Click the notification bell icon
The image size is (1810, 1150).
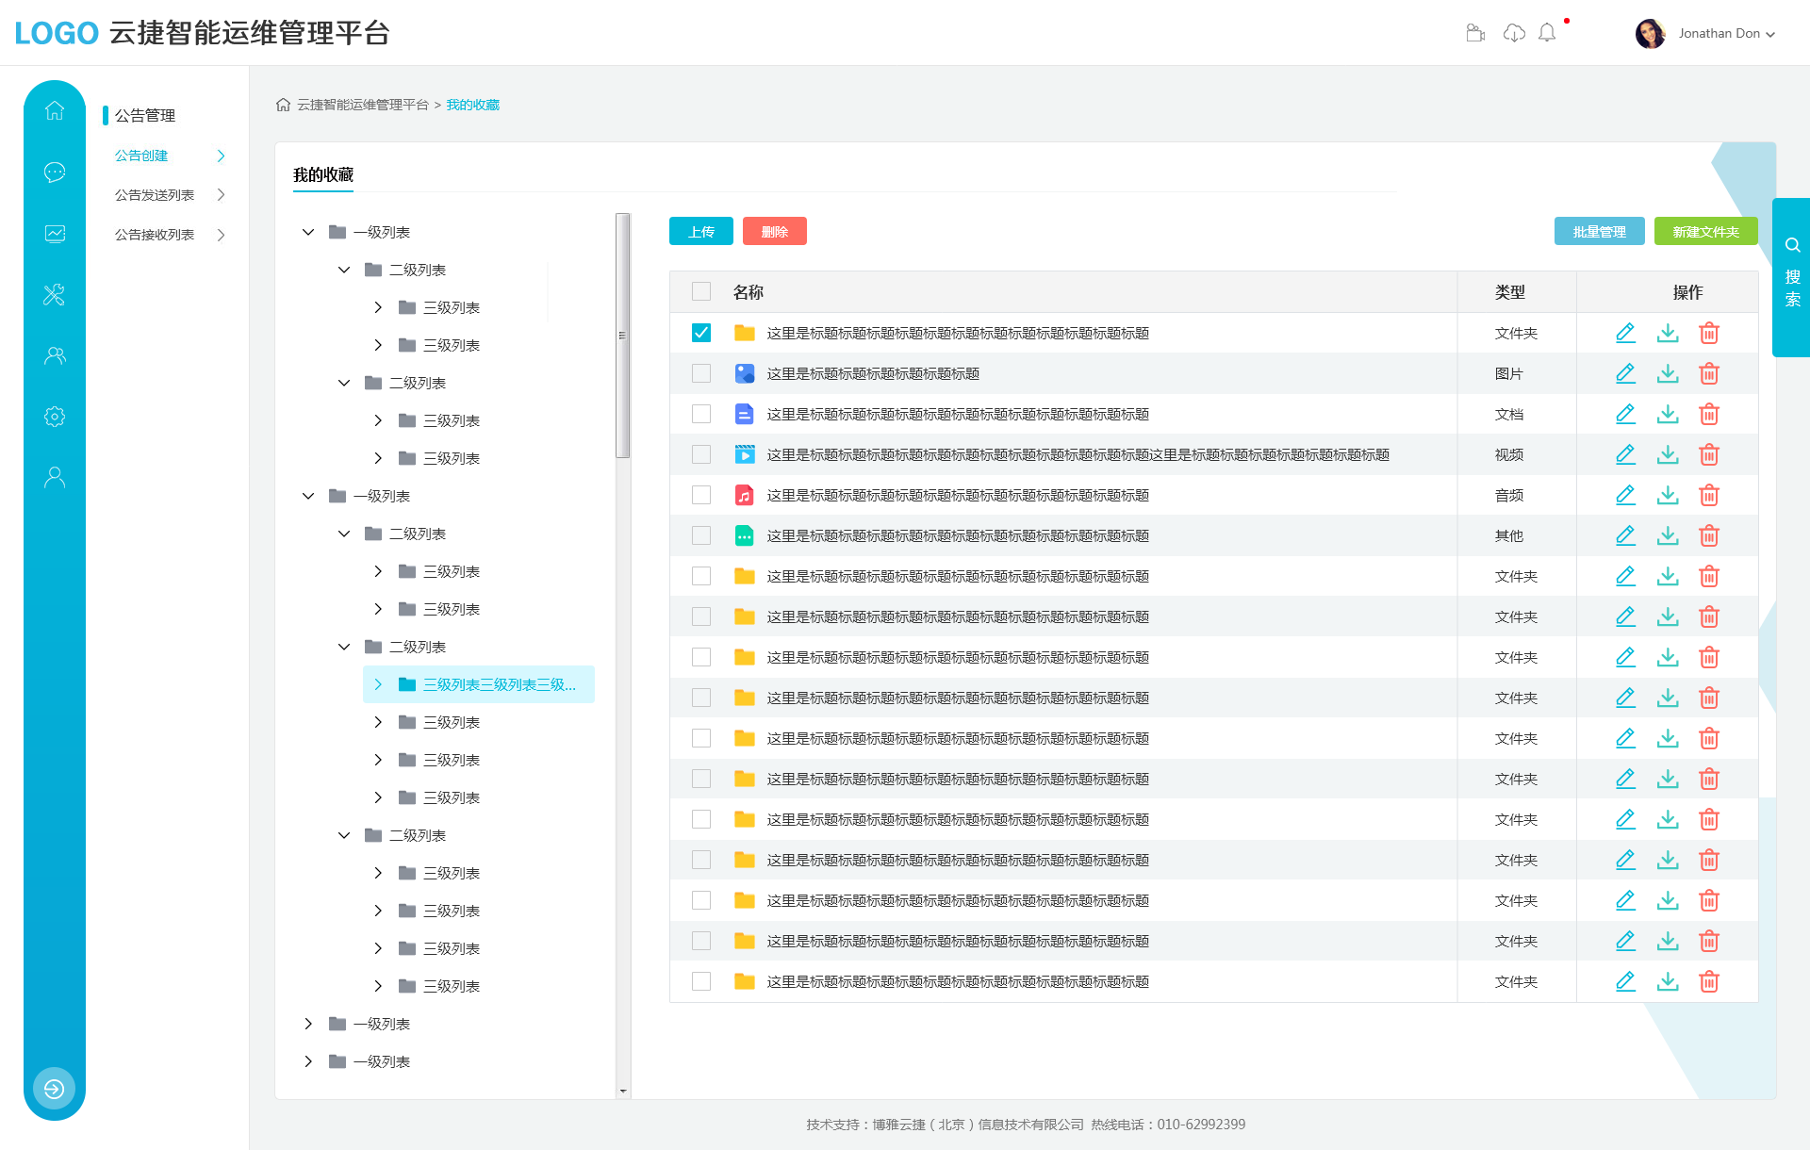pos(1547,33)
